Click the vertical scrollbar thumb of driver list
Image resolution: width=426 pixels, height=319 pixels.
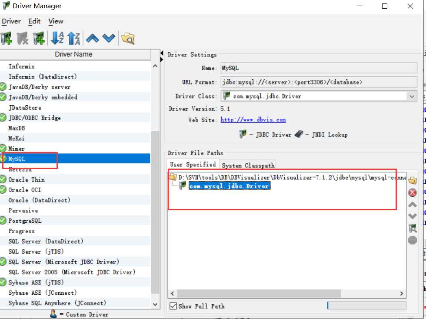[155, 212]
